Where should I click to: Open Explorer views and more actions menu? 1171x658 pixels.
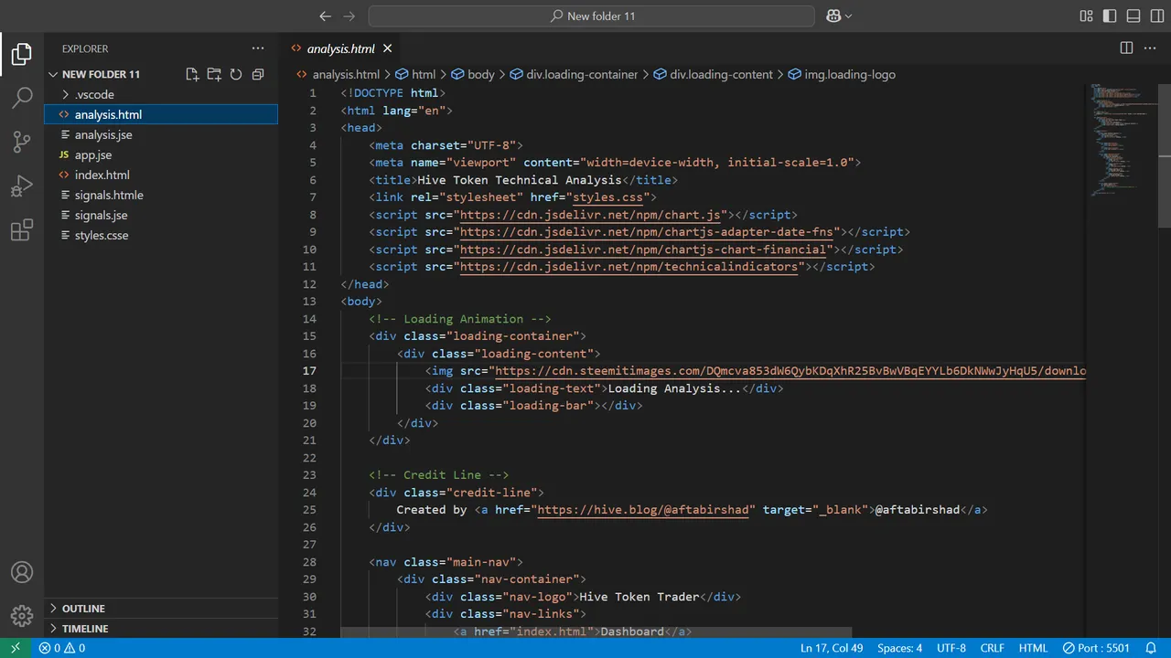coord(258,48)
